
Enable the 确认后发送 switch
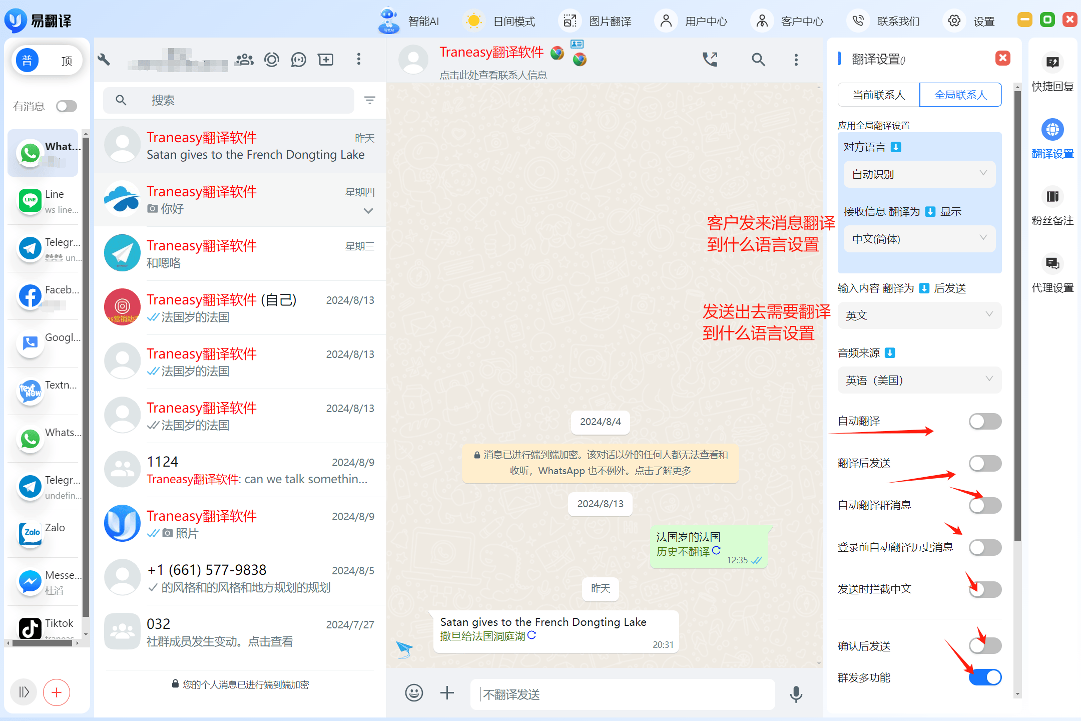click(985, 646)
